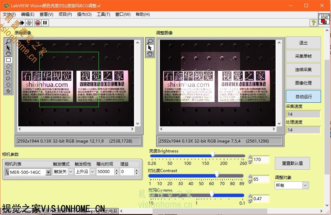The height and width of the screenshot is (215, 331).
Task: Select the Oval ROI tool
Action: pyautogui.click(x=9, y=84)
